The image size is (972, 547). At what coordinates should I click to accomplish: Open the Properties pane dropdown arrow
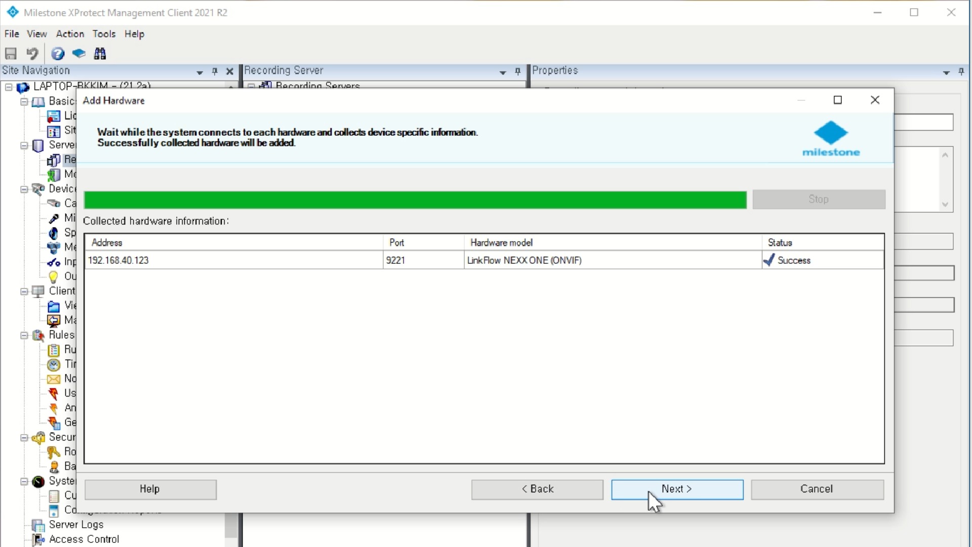tap(946, 72)
